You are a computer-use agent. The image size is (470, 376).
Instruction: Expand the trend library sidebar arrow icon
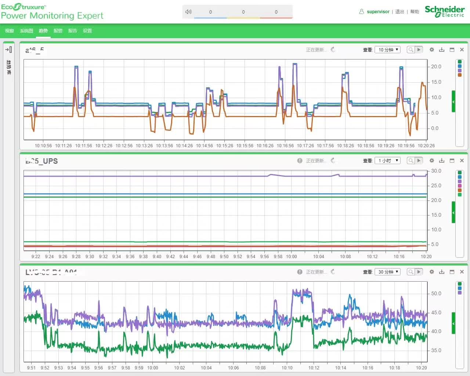tap(8, 50)
